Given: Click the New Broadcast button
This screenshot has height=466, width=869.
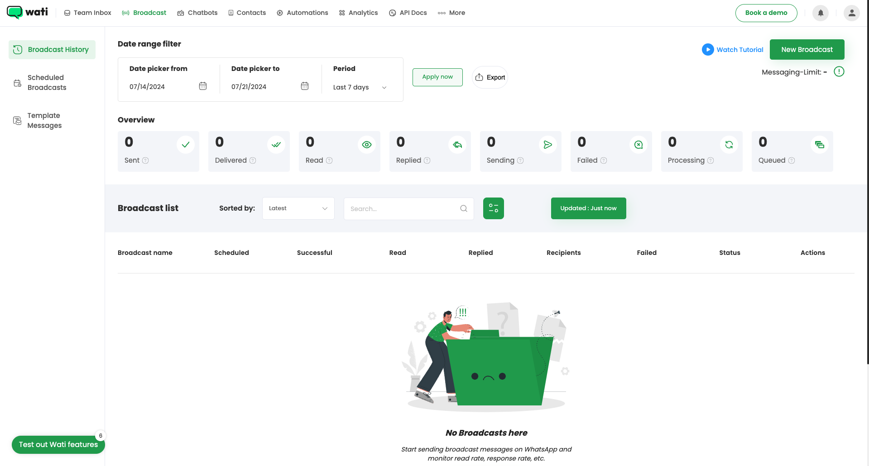Looking at the screenshot, I should pyautogui.click(x=807, y=50).
